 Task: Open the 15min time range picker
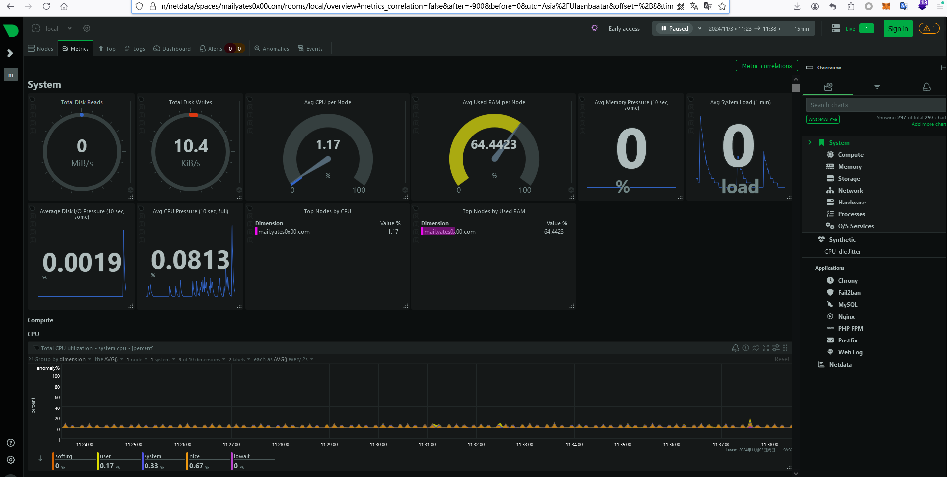pos(801,29)
